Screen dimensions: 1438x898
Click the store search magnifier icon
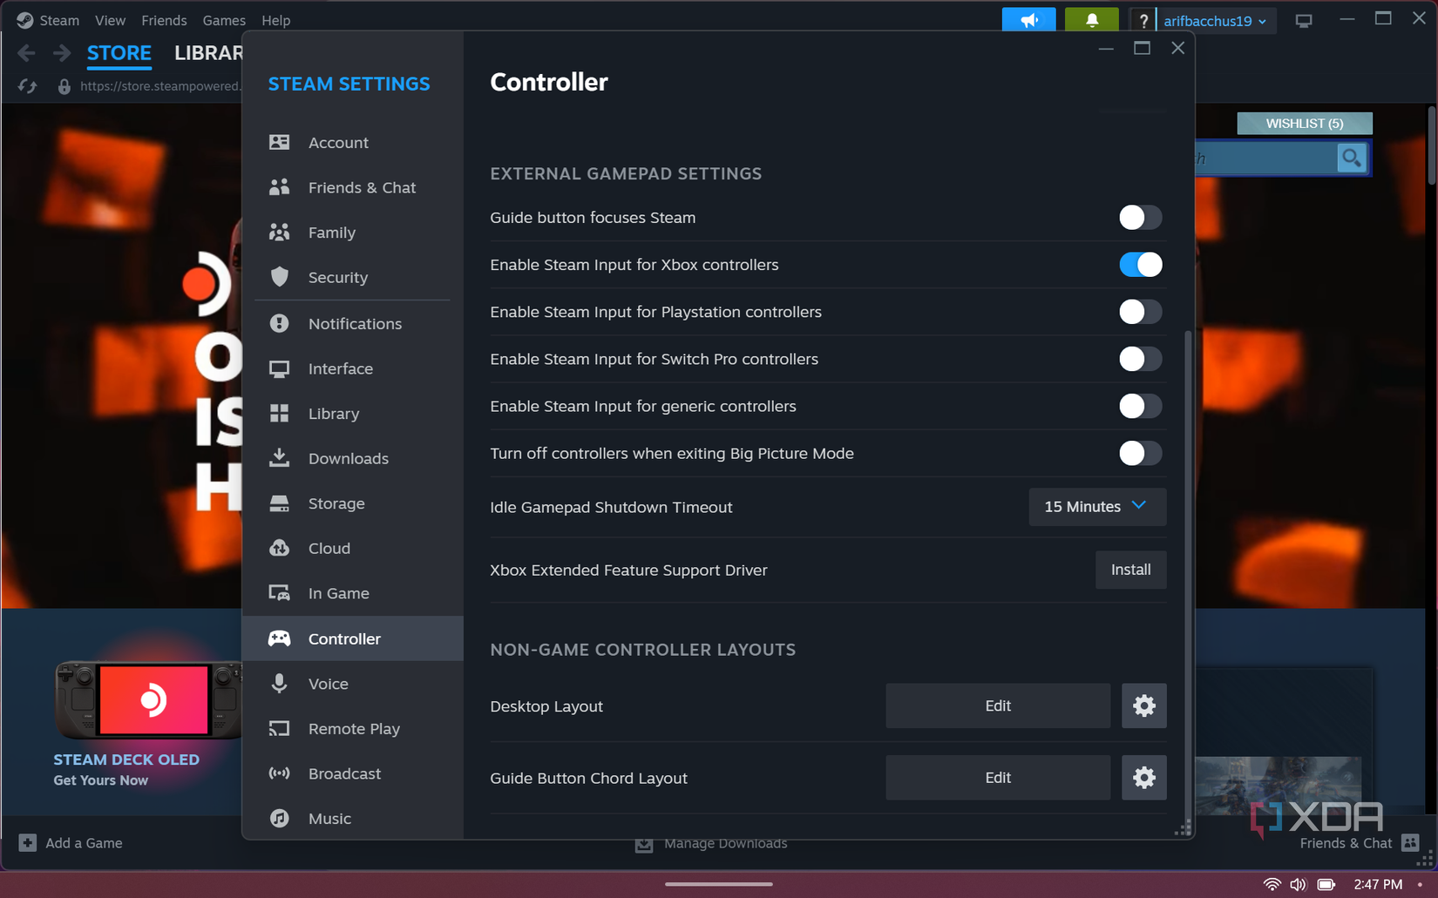click(1351, 159)
